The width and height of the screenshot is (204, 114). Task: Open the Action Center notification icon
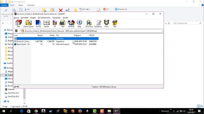coord(199,111)
